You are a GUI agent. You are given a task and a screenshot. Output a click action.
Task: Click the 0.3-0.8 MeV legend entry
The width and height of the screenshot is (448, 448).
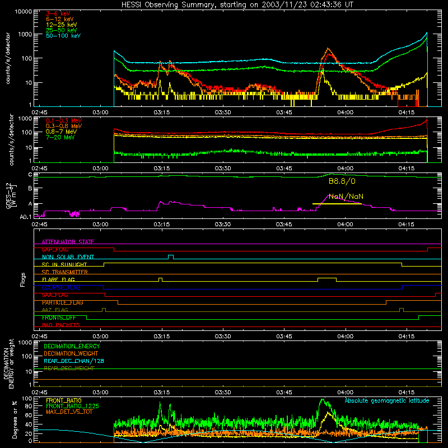pyautogui.click(x=64, y=126)
